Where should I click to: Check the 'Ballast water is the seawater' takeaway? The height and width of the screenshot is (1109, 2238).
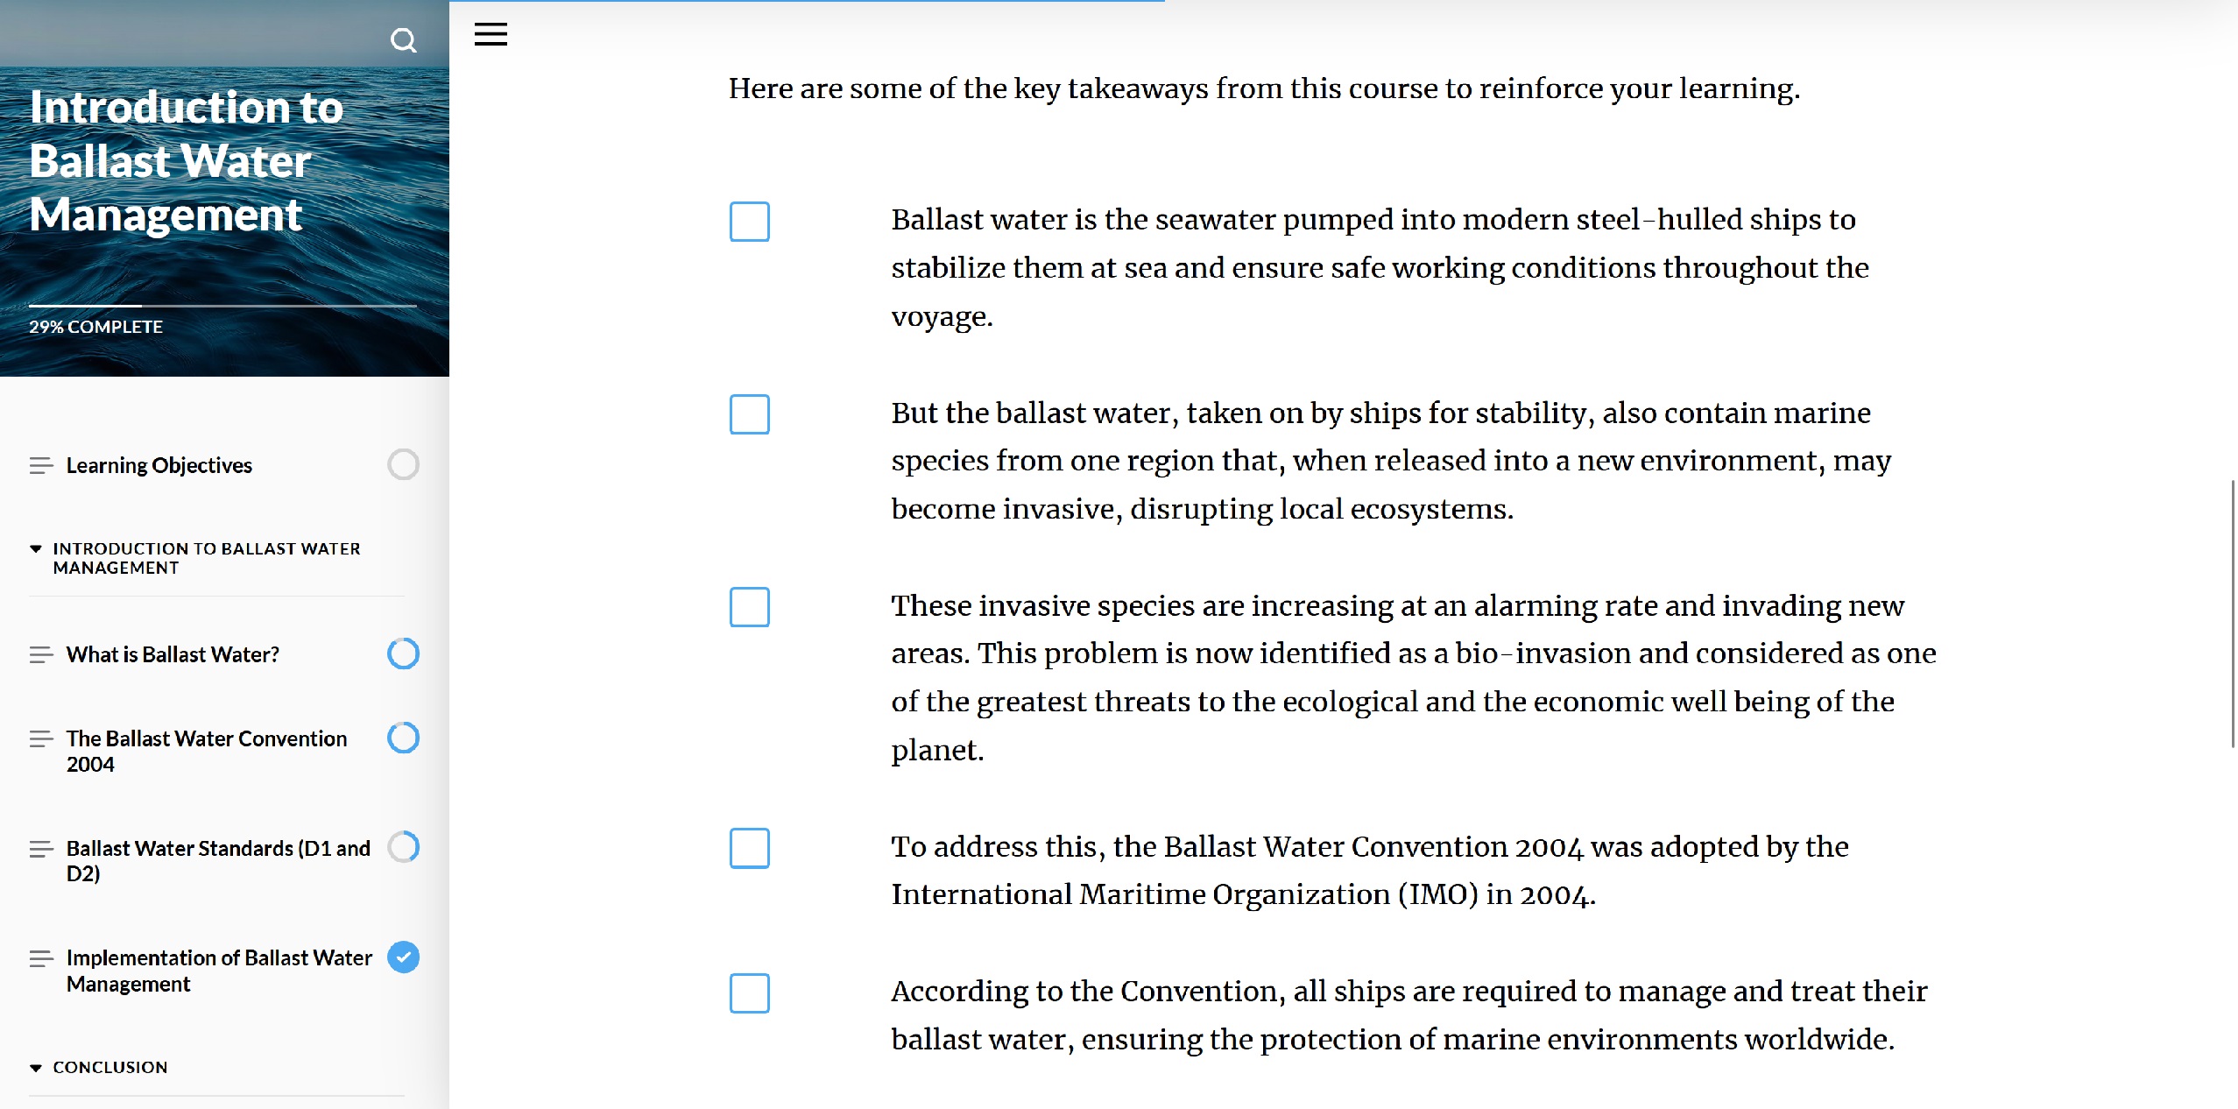pos(749,222)
